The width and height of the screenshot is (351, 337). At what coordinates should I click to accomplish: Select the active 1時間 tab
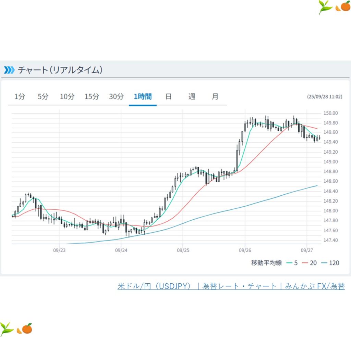click(143, 96)
